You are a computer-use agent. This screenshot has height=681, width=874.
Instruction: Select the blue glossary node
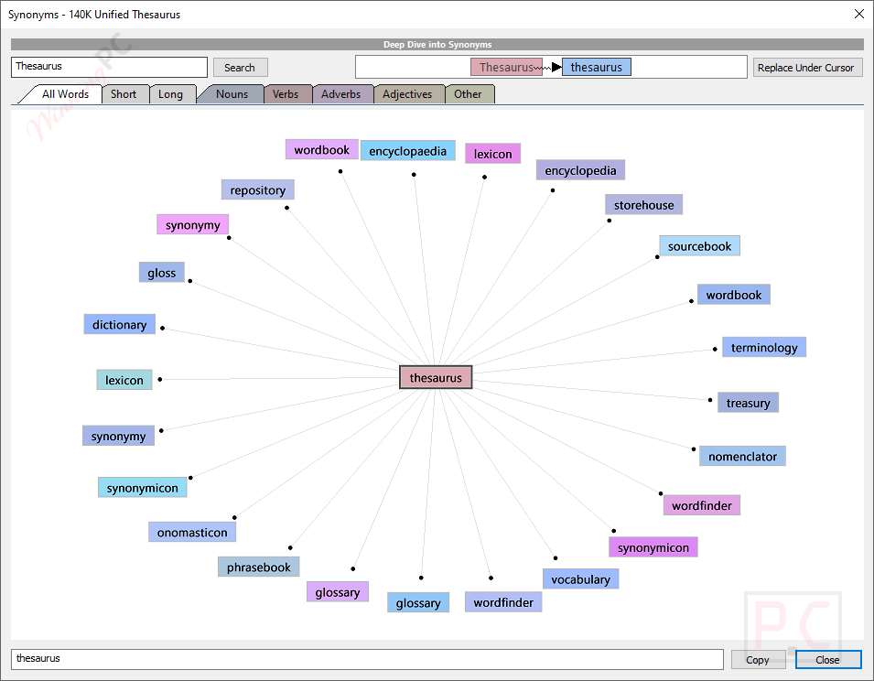pos(418,603)
